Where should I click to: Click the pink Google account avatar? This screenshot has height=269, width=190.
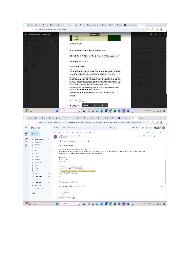164,128
